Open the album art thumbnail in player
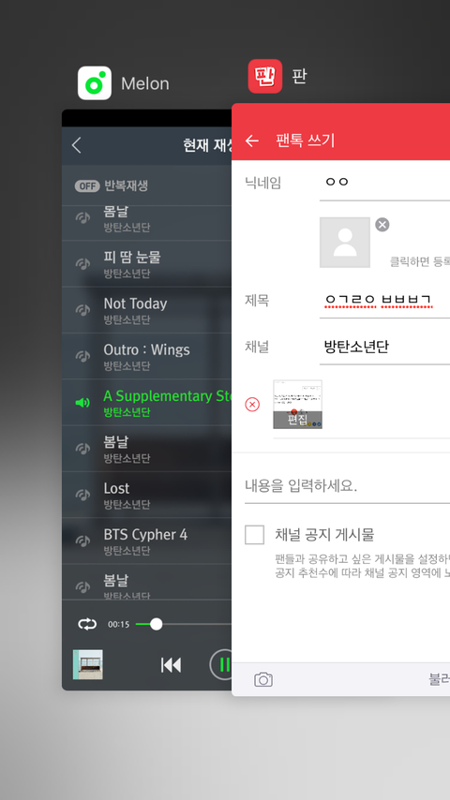This screenshot has height=800, width=450. [x=88, y=664]
